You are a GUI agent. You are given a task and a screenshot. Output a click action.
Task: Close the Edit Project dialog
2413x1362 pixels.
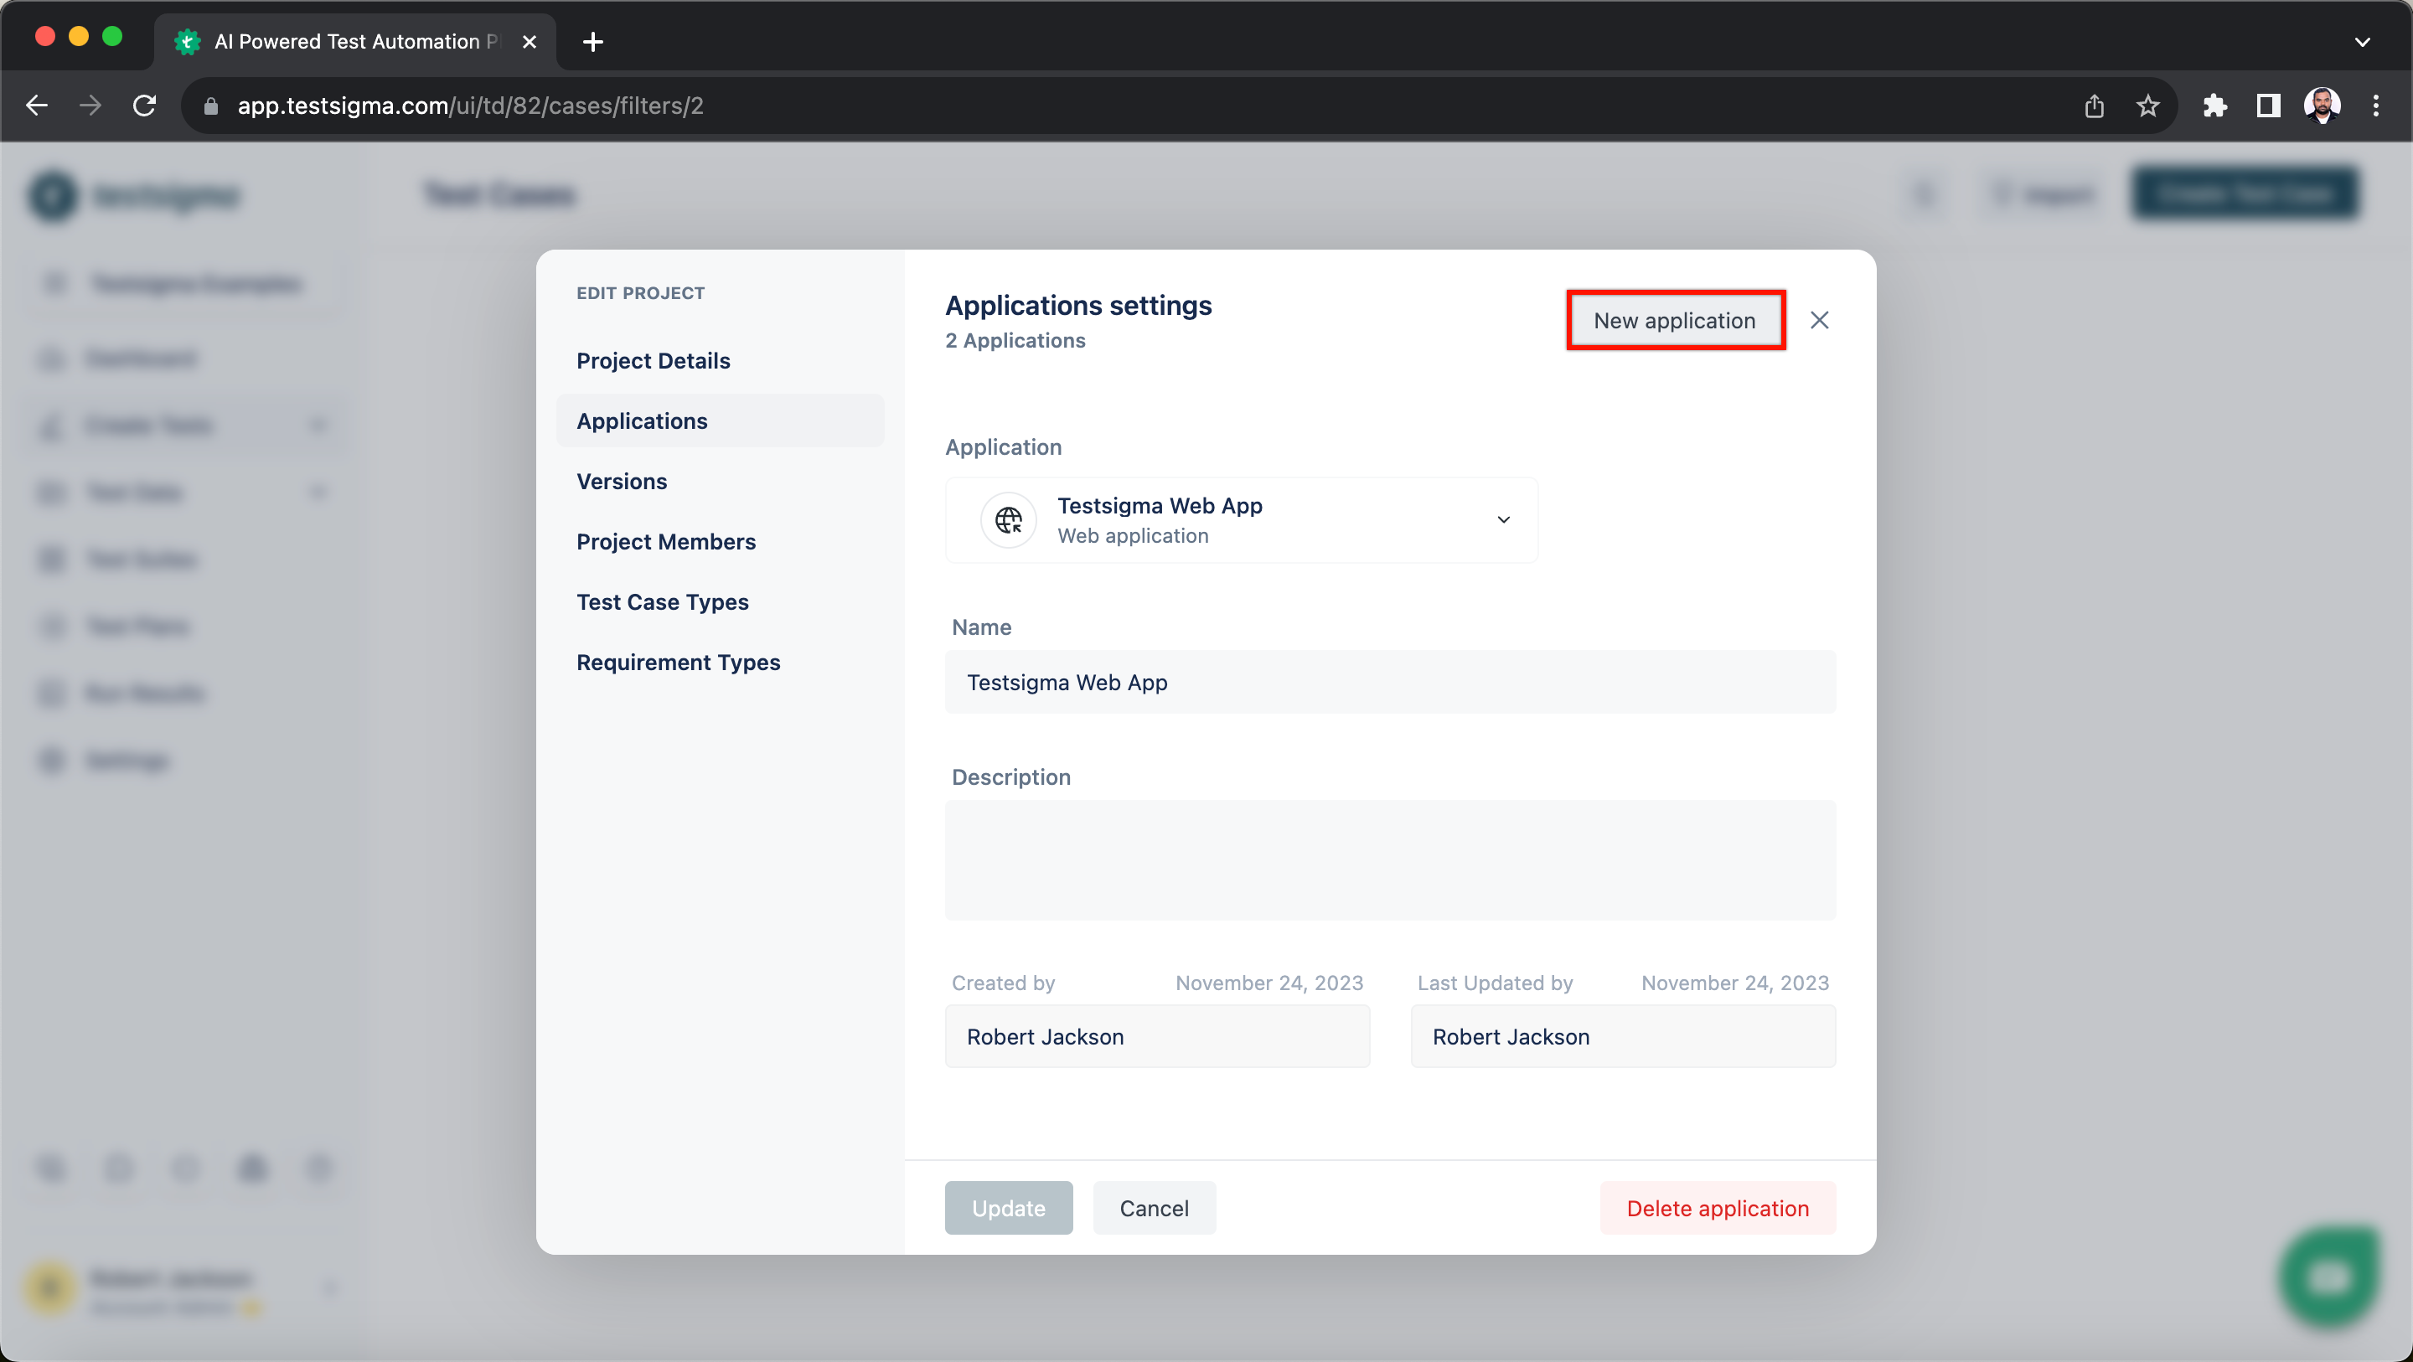(1819, 320)
